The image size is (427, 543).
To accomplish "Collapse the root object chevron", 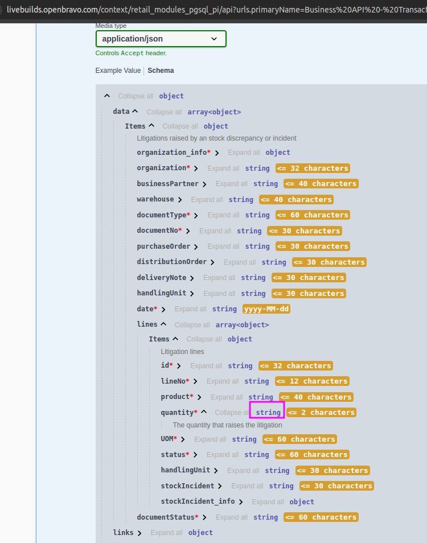I will (x=106, y=96).
